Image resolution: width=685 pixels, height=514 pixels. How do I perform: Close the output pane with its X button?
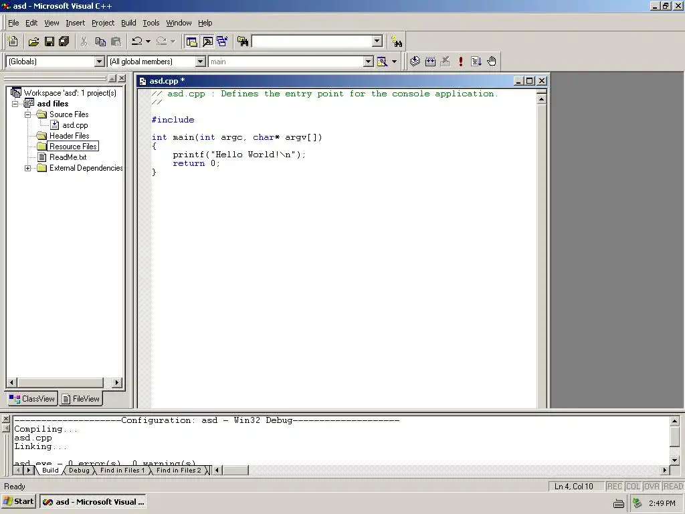[x=5, y=419]
